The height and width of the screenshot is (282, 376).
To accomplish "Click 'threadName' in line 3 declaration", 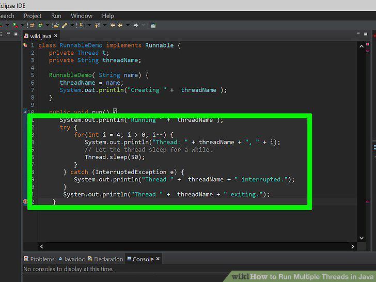I will point(120,60).
